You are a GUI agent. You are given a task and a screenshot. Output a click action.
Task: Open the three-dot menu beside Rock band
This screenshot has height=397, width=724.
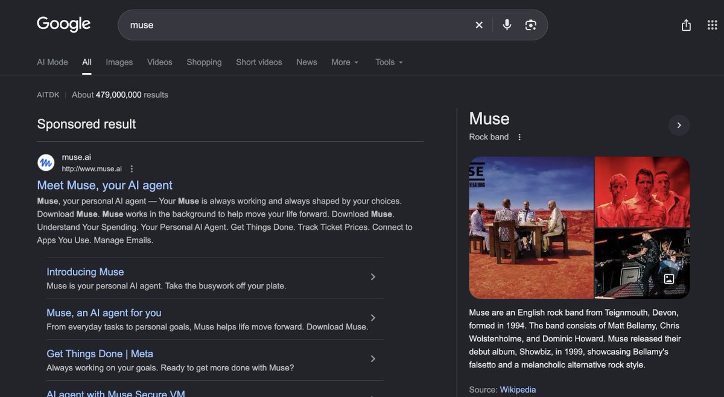coord(519,137)
